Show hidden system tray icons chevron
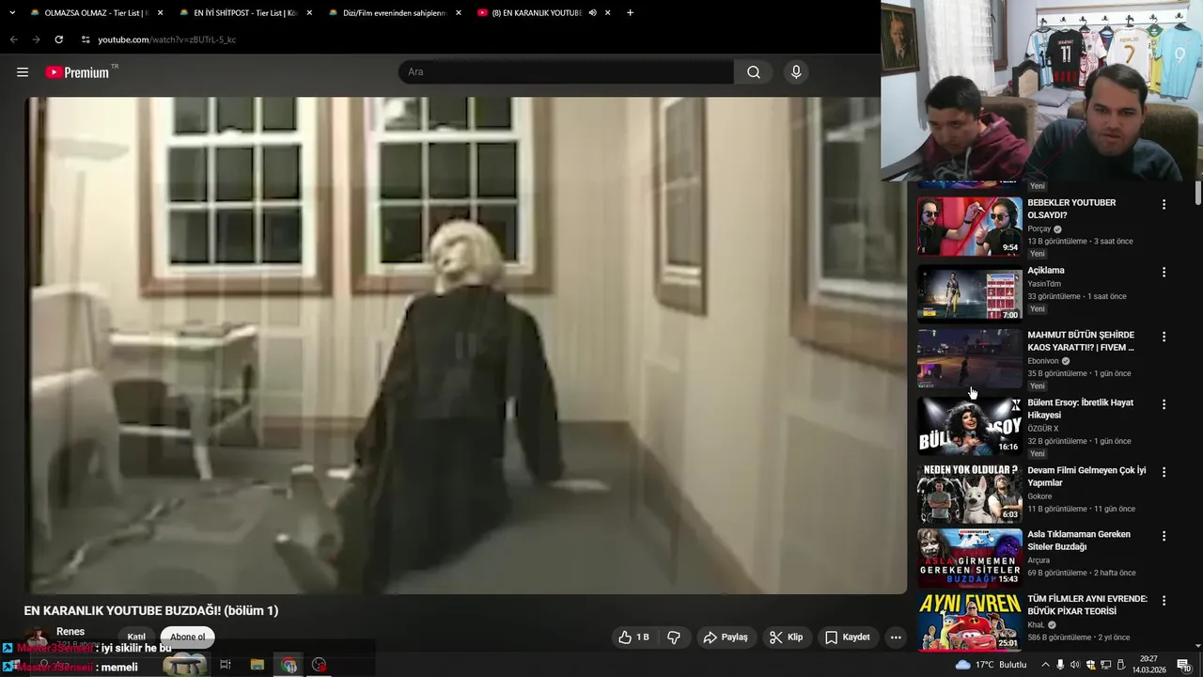Image resolution: width=1203 pixels, height=677 pixels. (x=1045, y=665)
